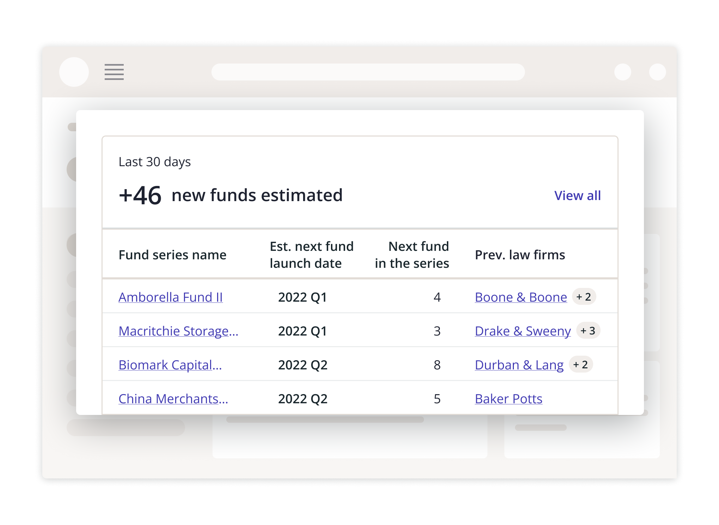Click inside the search bar
The width and height of the screenshot is (719, 525).
(x=368, y=72)
